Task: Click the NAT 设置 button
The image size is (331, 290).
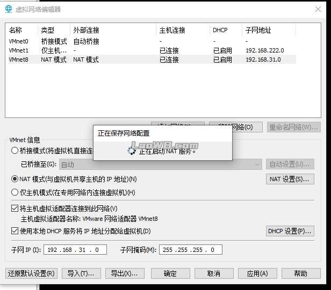Action: [x=290, y=179]
